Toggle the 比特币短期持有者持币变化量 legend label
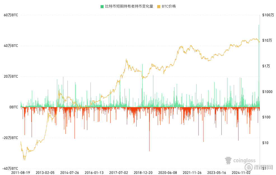This screenshot has height=175, width=276. pyautogui.click(x=129, y=6)
